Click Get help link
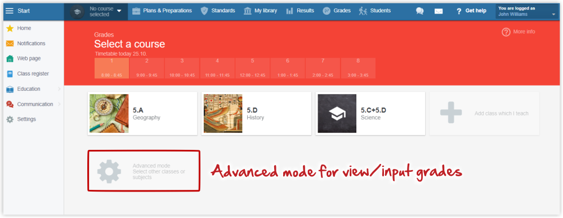The width and height of the screenshot is (563, 218). click(471, 11)
